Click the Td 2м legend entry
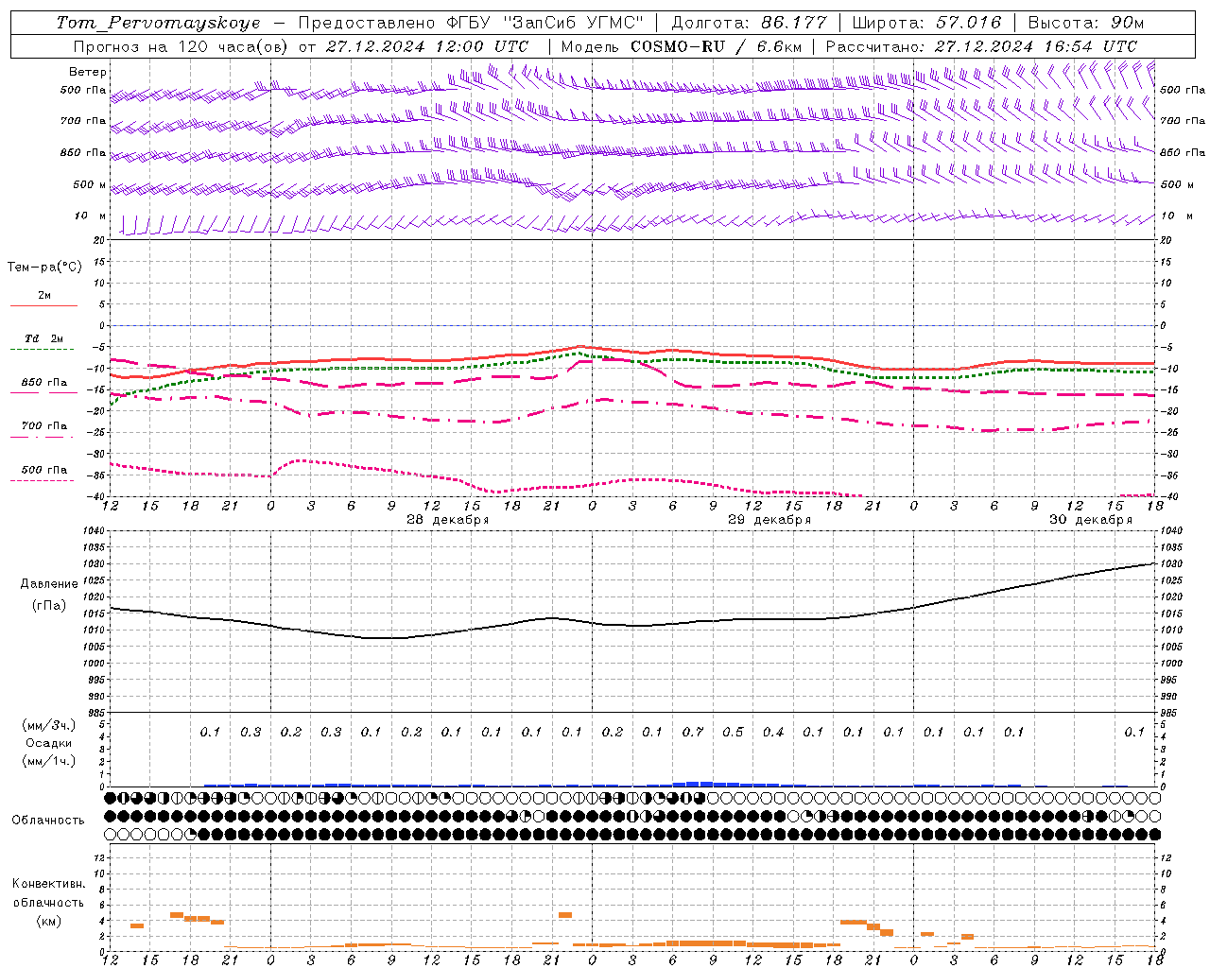 point(44,338)
